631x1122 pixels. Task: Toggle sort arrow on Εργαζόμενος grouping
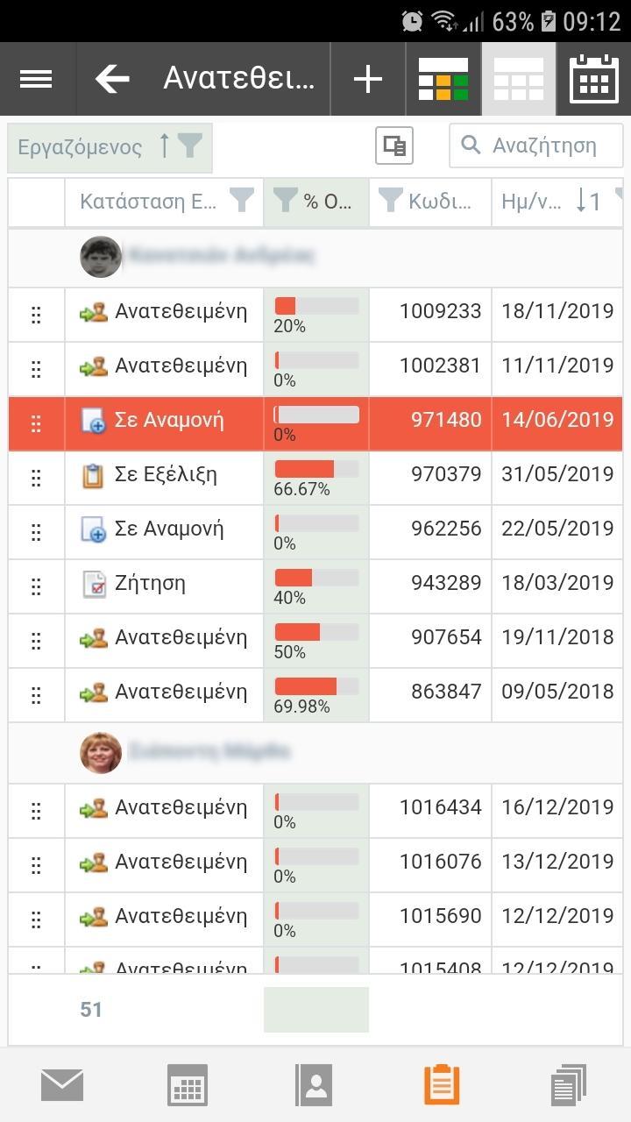164,146
